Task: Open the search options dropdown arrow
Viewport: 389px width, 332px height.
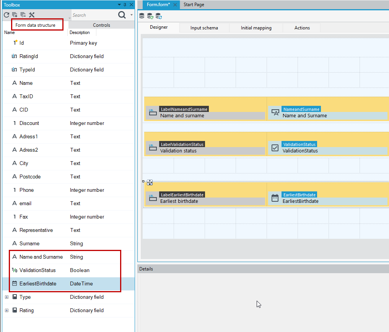Action: point(132,15)
